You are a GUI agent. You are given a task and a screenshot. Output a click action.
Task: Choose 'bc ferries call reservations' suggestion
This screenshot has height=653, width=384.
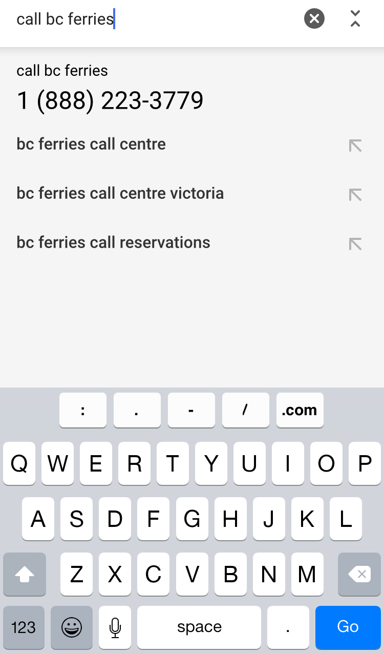[x=113, y=242]
